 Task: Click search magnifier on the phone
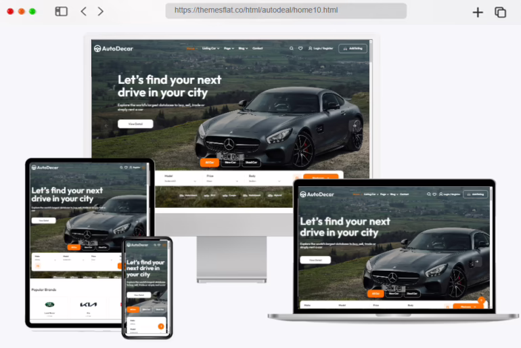click(x=155, y=245)
